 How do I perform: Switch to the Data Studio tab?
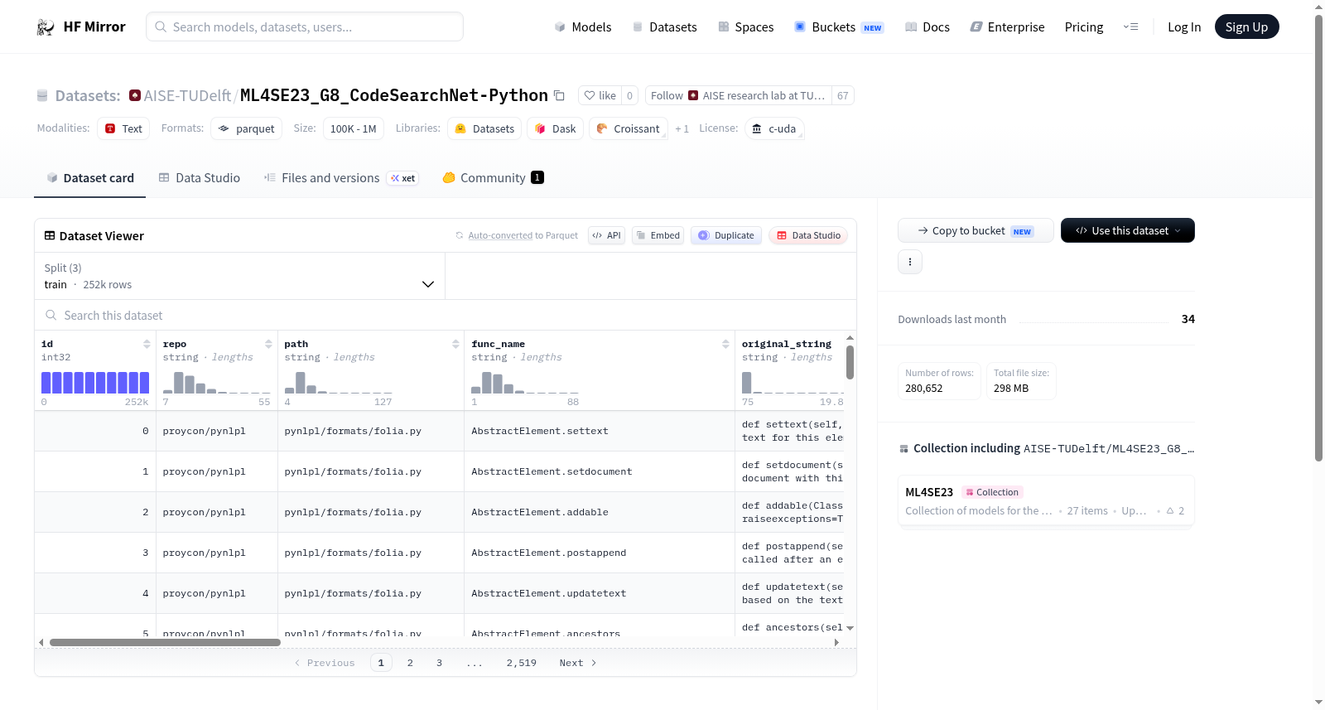(200, 178)
